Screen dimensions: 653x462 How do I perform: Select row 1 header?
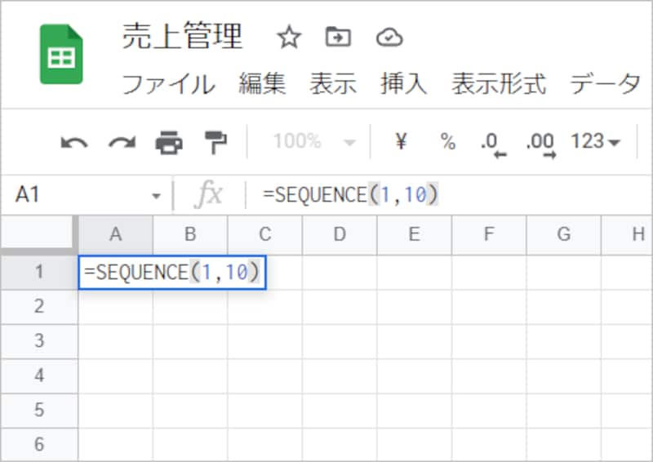(x=39, y=272)
